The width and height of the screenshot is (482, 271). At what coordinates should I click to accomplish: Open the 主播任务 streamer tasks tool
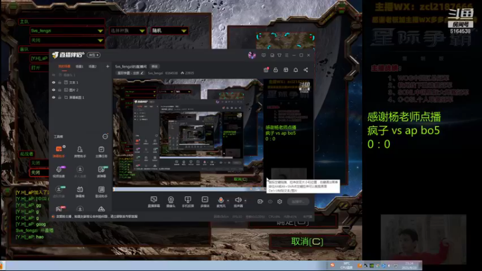pyautogui.click(x=101, y=152)
